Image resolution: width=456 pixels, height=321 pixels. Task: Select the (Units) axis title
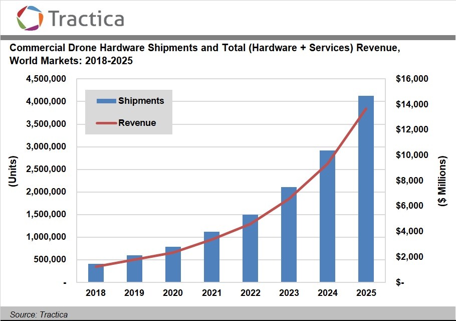(14, 172)
